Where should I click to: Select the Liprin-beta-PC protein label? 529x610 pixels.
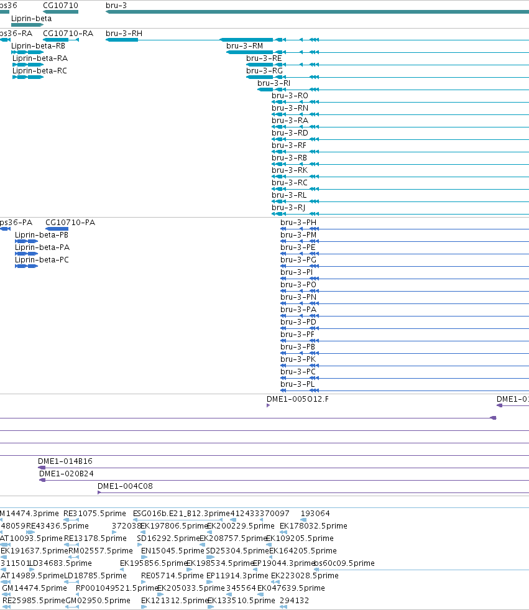tap(42, 260)
